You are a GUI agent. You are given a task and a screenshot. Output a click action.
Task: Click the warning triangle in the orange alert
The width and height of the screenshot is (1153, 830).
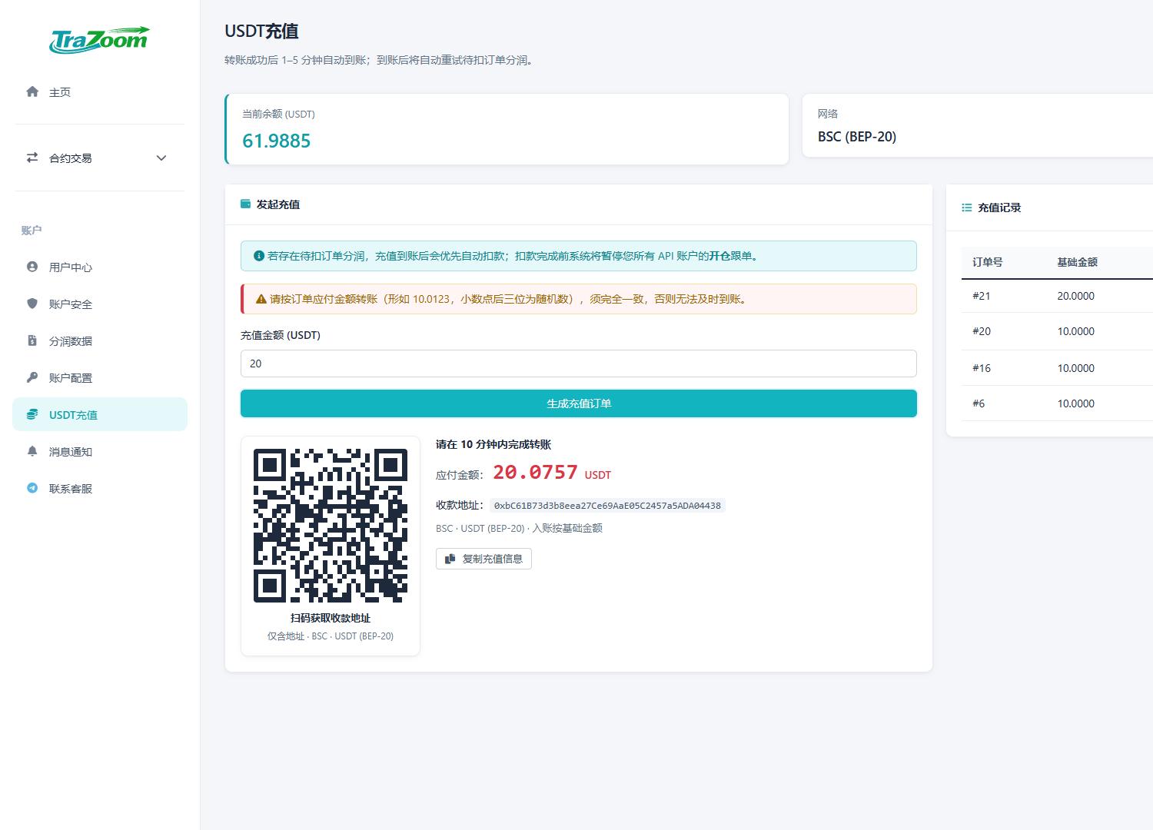coord(261,299)
